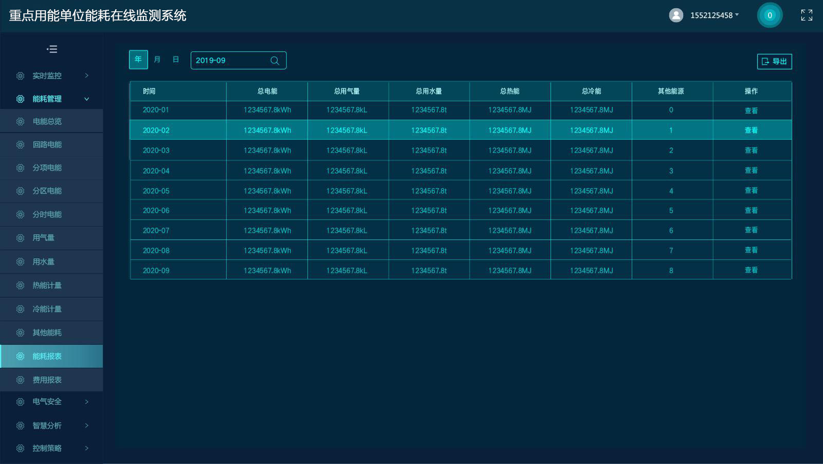Viewport: 823px width, 464px height.
Task: Click the gear icon beside 电能总览
Action: pyautogui.click(x=20, y=122)
